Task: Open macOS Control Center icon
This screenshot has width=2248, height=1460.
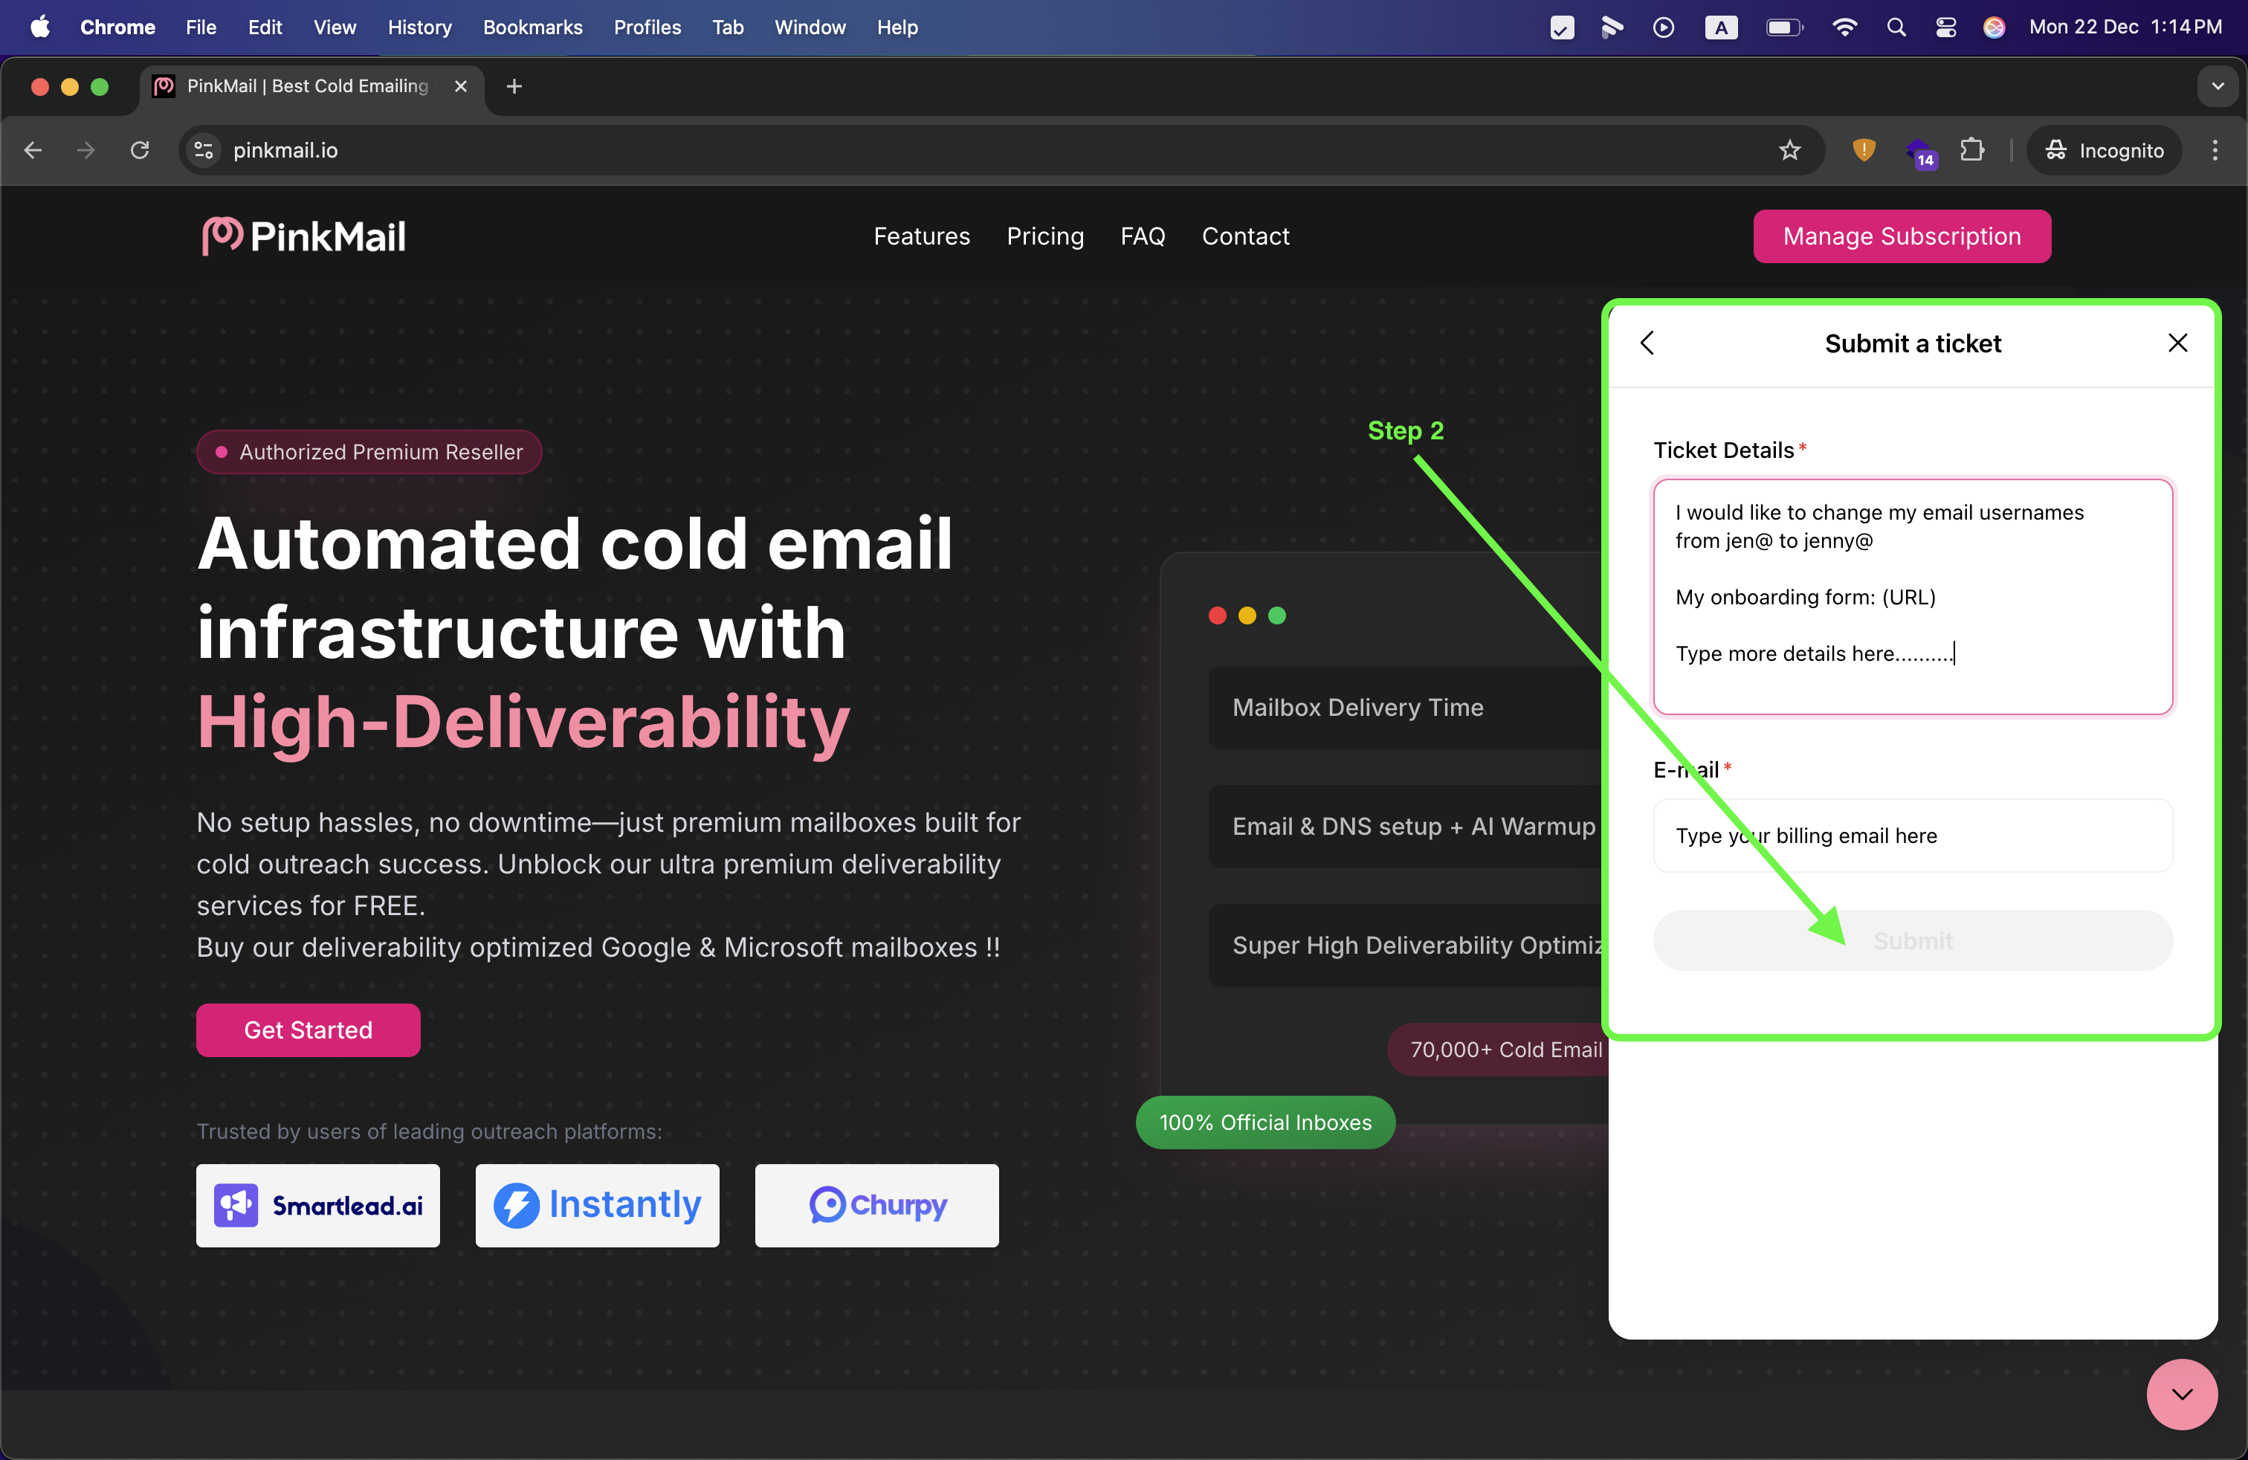Action: coord(1945,28)
